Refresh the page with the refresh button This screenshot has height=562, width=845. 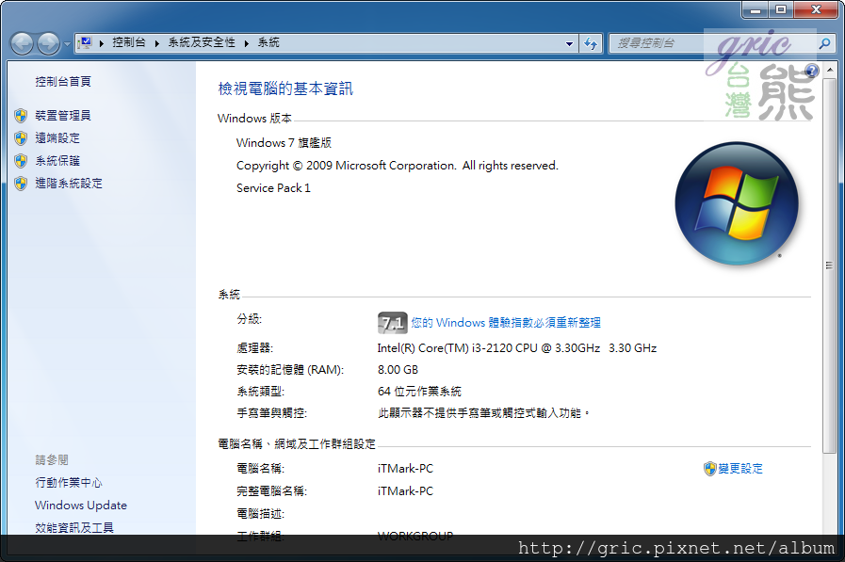click(591, 43)
